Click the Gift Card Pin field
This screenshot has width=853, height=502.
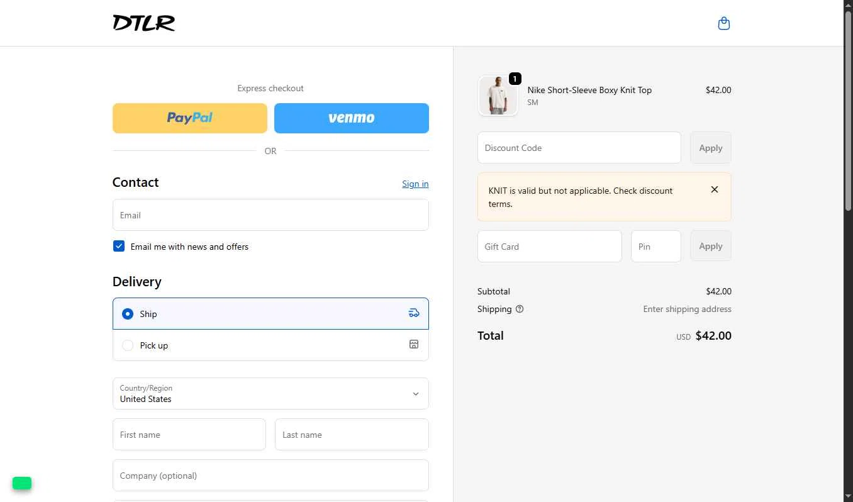(656, 246)
